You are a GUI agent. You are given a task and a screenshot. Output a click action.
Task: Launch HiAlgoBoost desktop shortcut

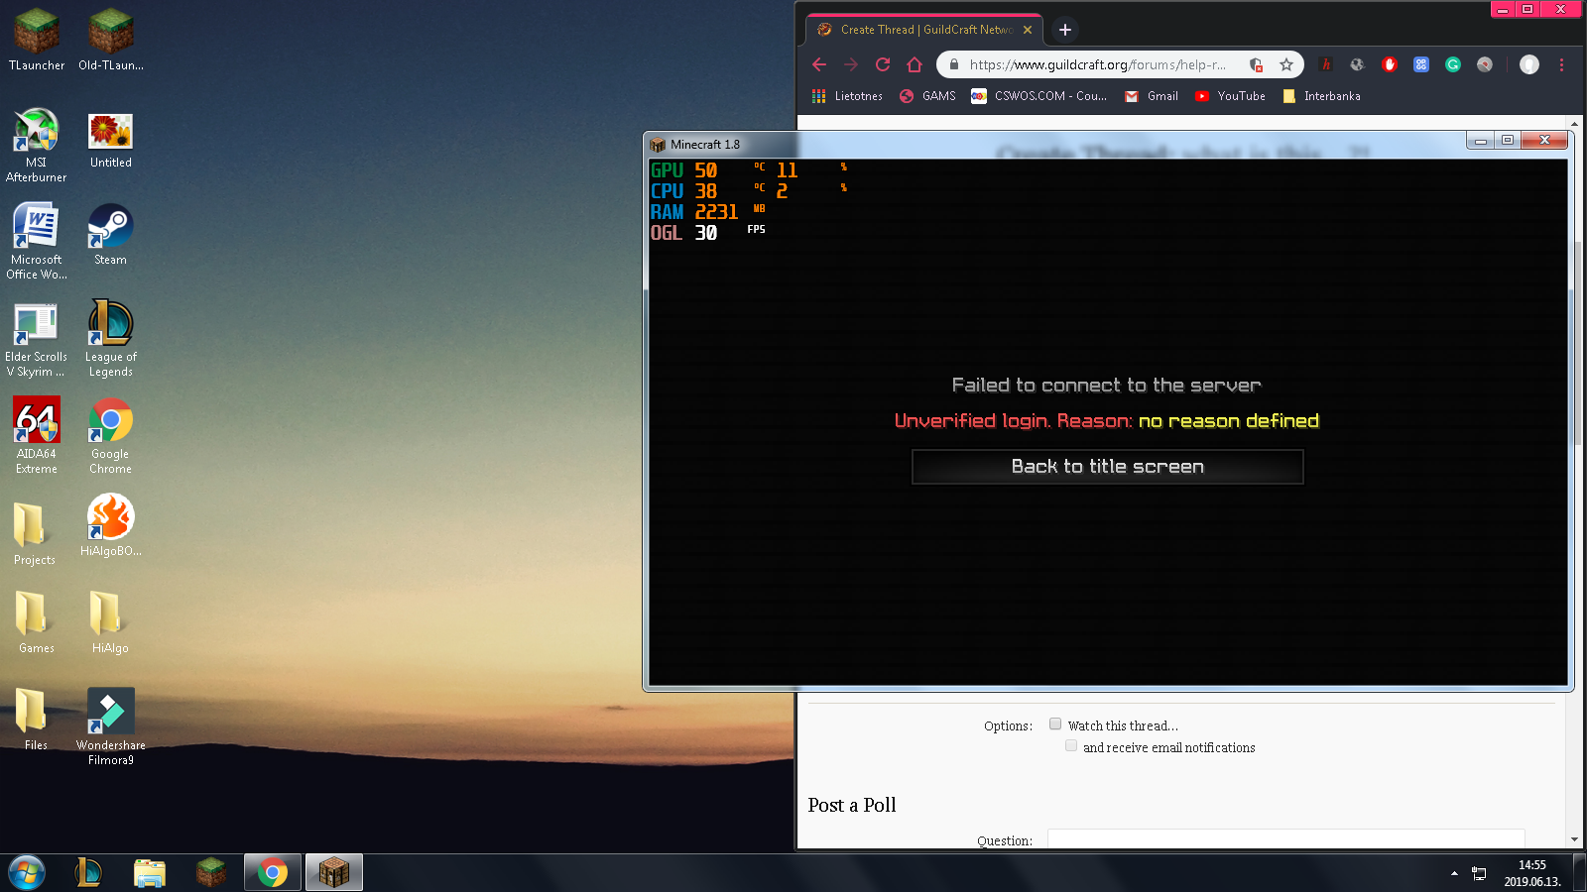click(111, 525)
